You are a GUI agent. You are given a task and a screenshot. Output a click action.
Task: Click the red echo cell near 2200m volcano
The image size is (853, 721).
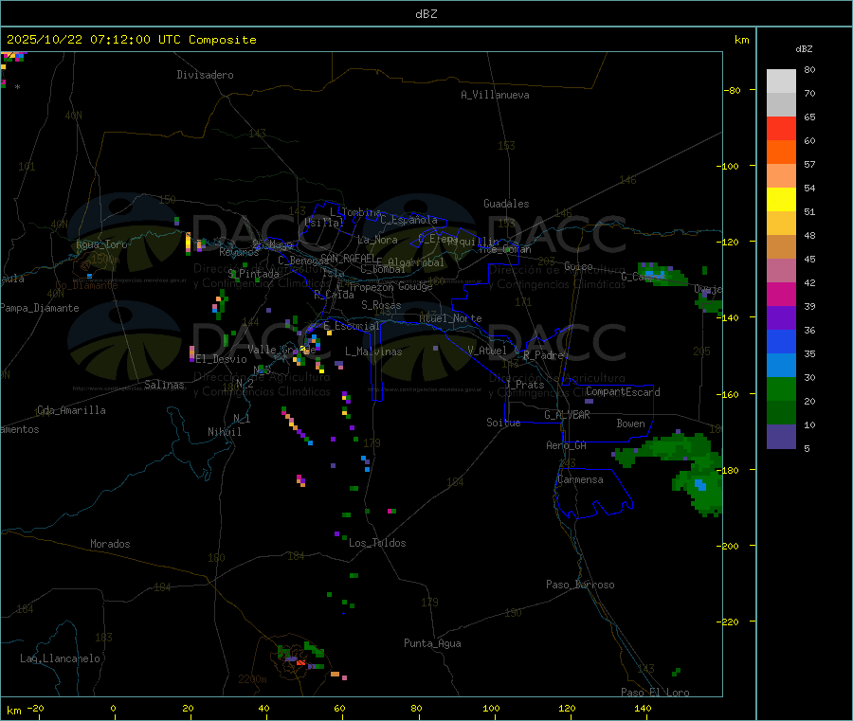tap(300, 663)
